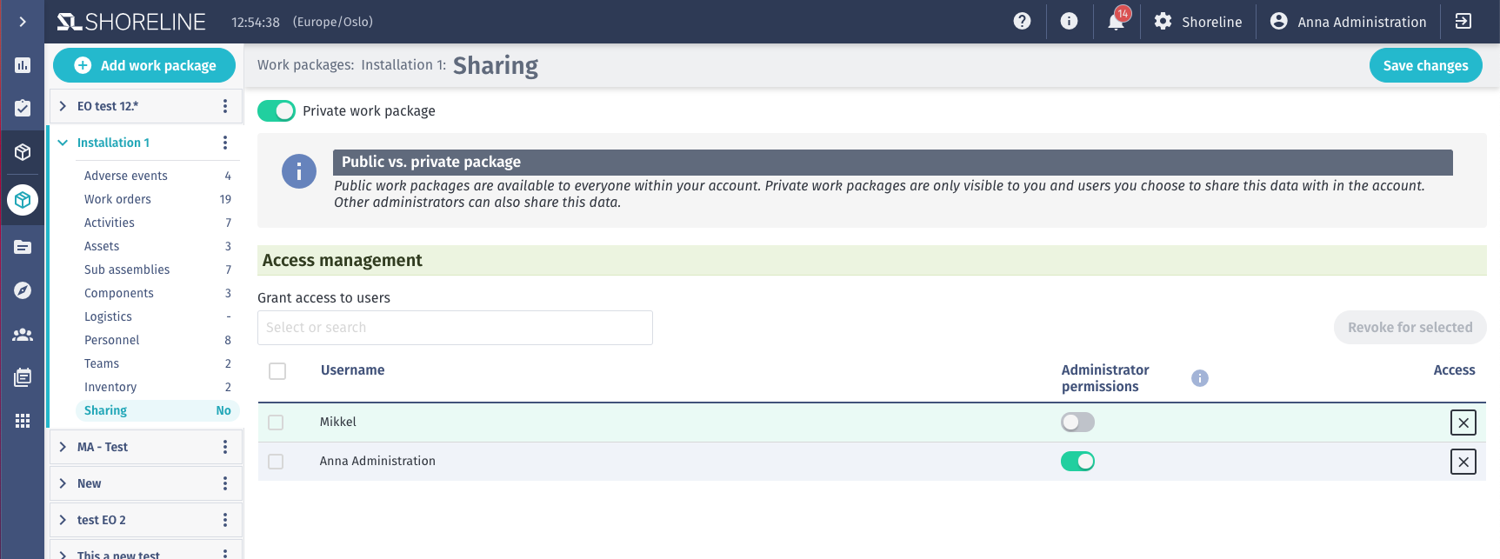Open Assets section
The height and width of the screenshot is (559, 1500).
(157, 246)
